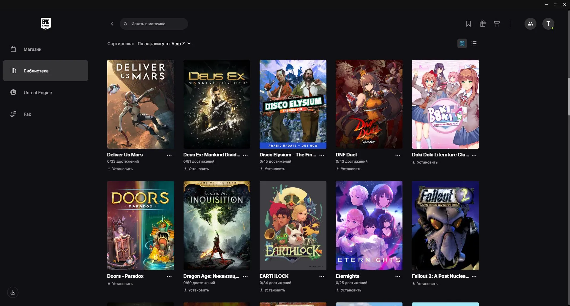Viewport: 570px width, 306px height.
Task: Open Магазин in sidebar
Action: pos(45,49)
